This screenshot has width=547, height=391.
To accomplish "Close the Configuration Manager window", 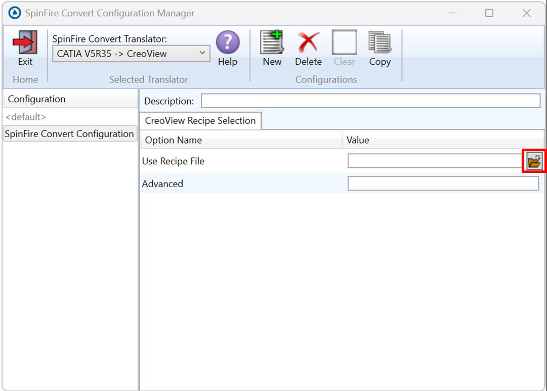I will pos(526,13).
